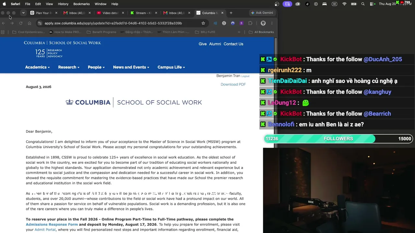Click the Download PDF link
415x233 pixels.
(233, 84)
